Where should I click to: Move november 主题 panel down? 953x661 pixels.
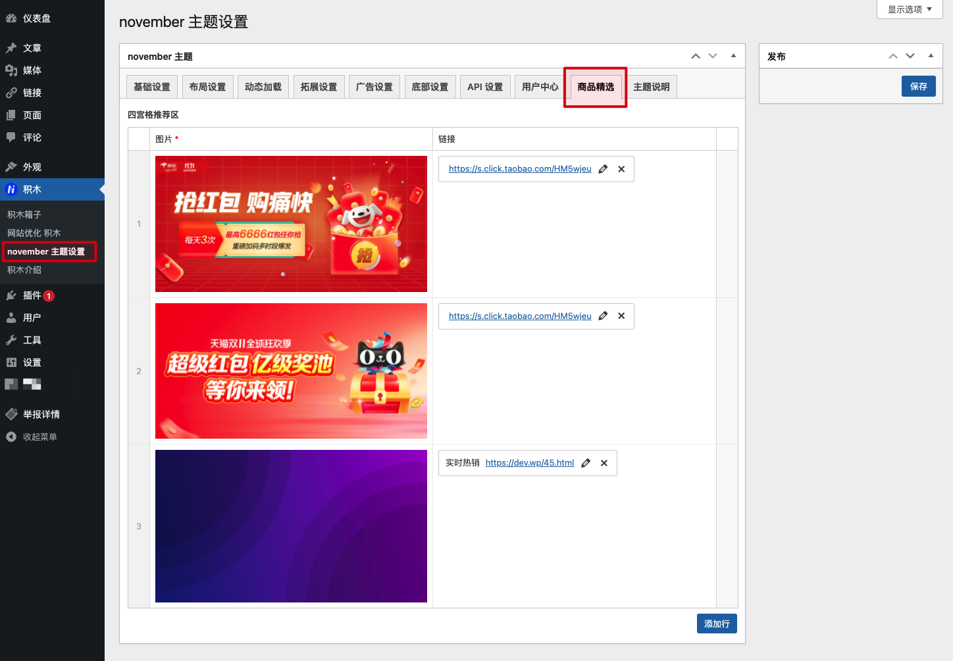pos(713,57)
